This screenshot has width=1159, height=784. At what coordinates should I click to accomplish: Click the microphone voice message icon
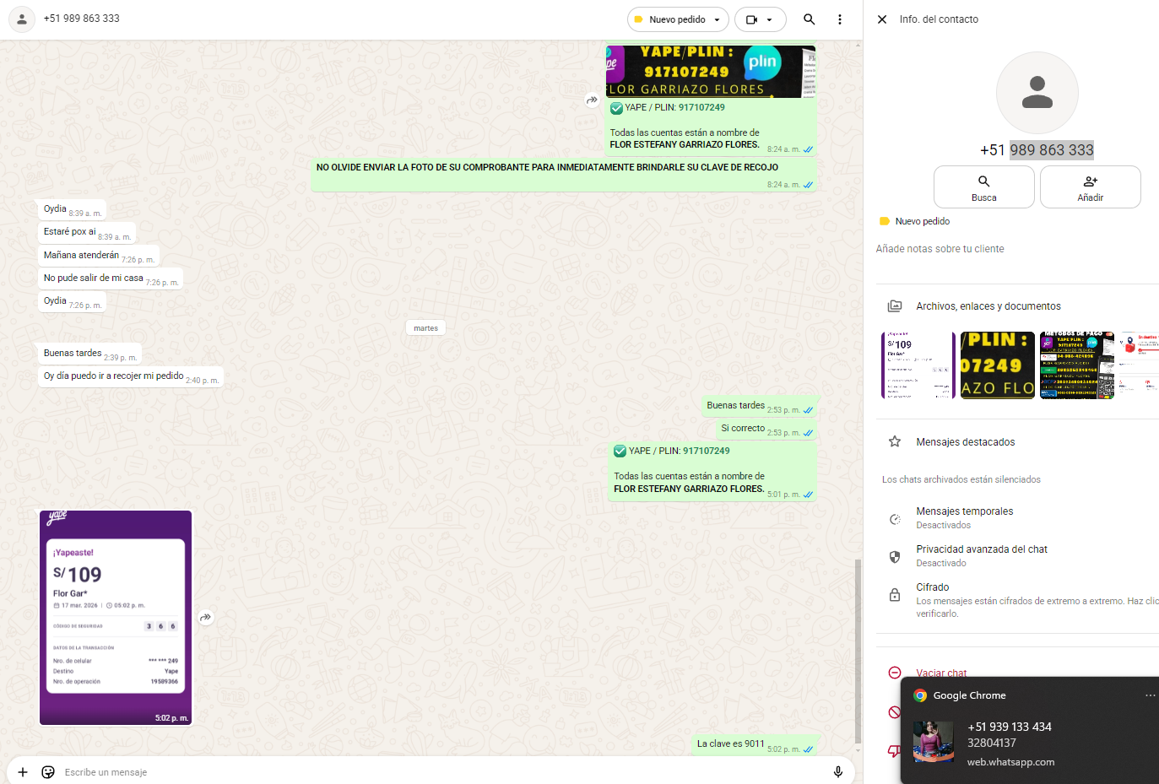[x=837, y=771]
